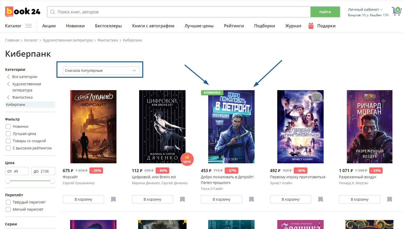The image size is (403, 229).
Task: Bookmark Цифровой, или Brevis est
Action: (x=182, y=199)
